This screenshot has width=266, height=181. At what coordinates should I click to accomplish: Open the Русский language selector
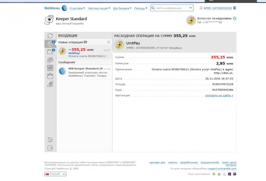55,174
